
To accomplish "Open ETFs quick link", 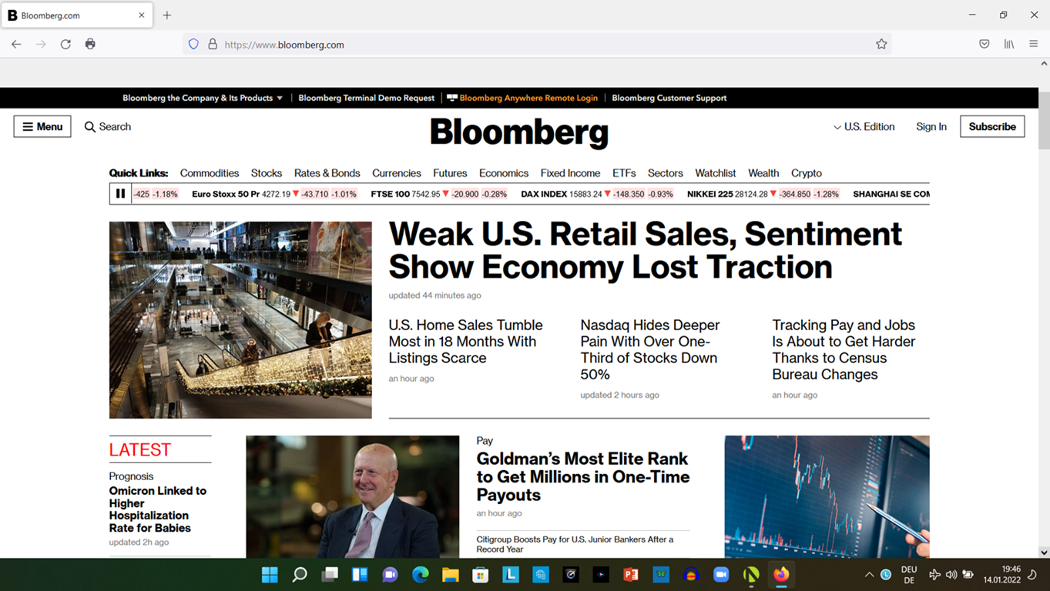I will 624,173.
